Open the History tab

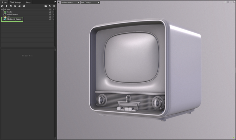[x=28, y=2]
